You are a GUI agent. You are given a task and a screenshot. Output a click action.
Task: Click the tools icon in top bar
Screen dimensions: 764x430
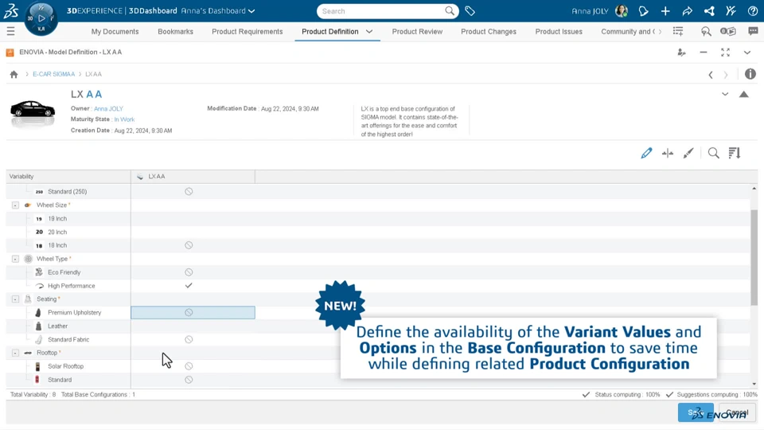[x=731, y=10]
